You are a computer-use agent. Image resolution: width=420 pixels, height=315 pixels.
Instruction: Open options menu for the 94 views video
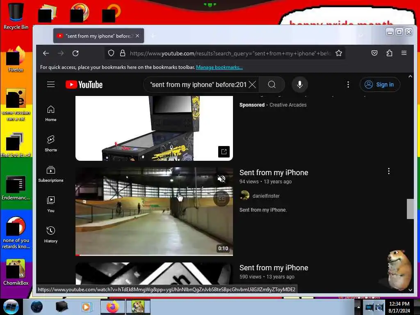click(x=389, y=171)
